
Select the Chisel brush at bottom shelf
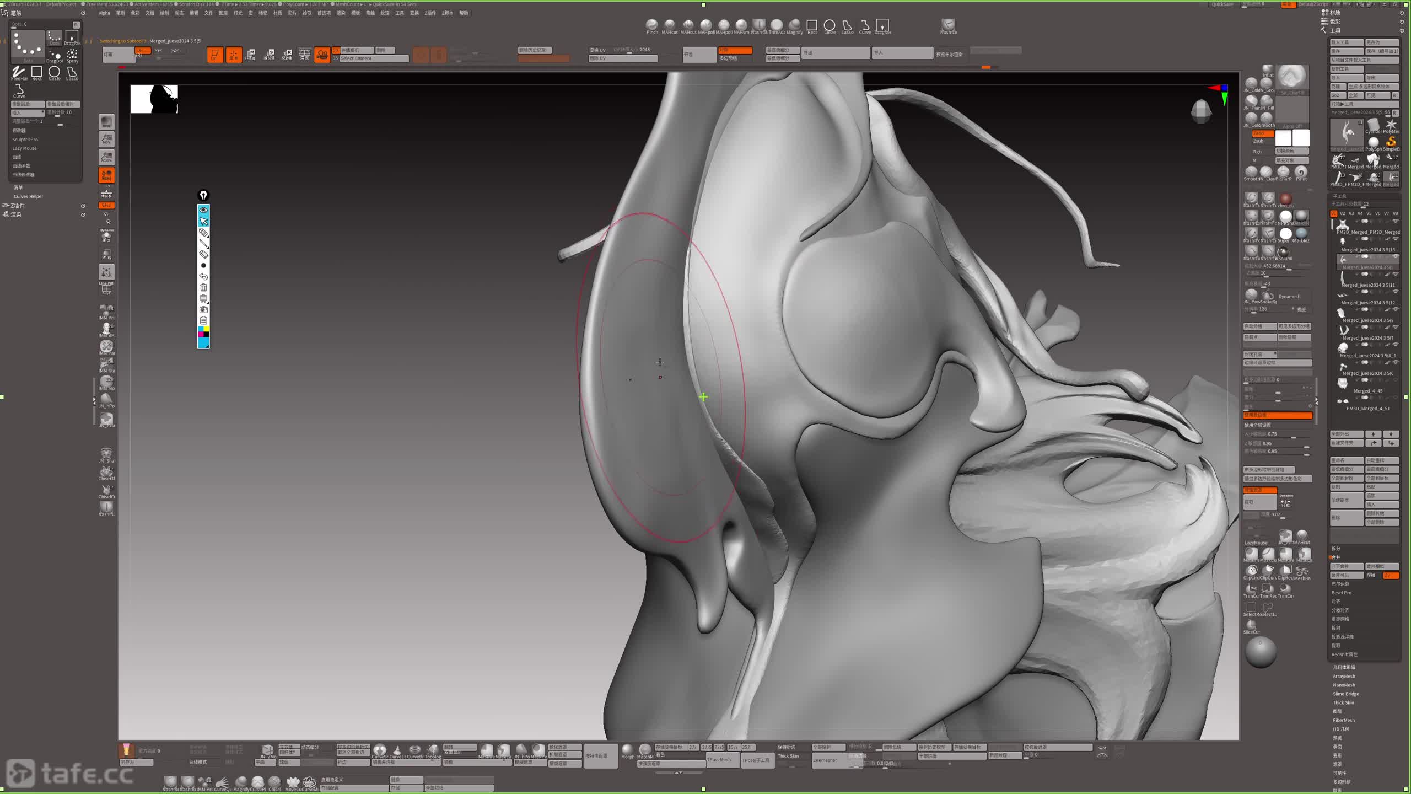[x=274, y=783]
